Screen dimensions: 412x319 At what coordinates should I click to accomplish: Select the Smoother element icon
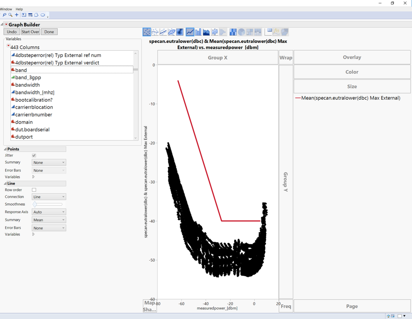pyautogui.click(x=155, y=32)
